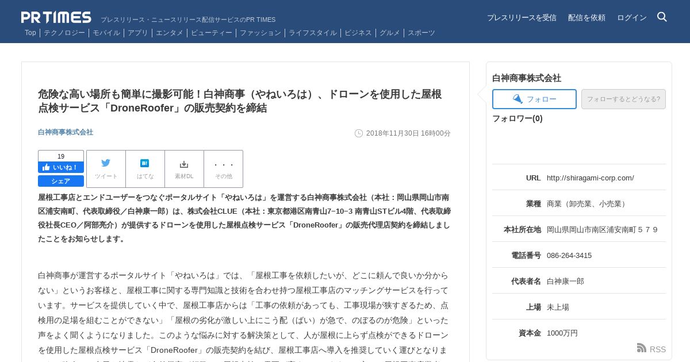Click the Facebook like count 19
This screenshot has height=362, width=690.
pyautogui.click(x=61, y=156)
